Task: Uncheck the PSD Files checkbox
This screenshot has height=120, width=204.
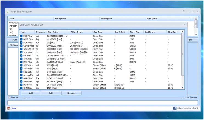Action: click(x=21, y=36)
